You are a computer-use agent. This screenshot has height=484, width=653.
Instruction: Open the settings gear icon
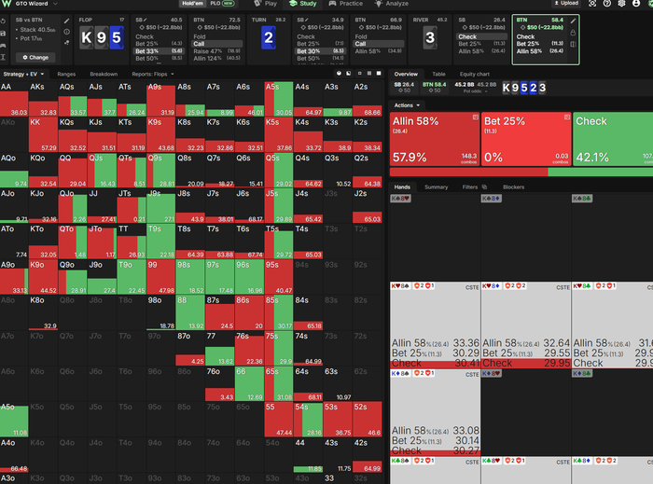point(621,4)
